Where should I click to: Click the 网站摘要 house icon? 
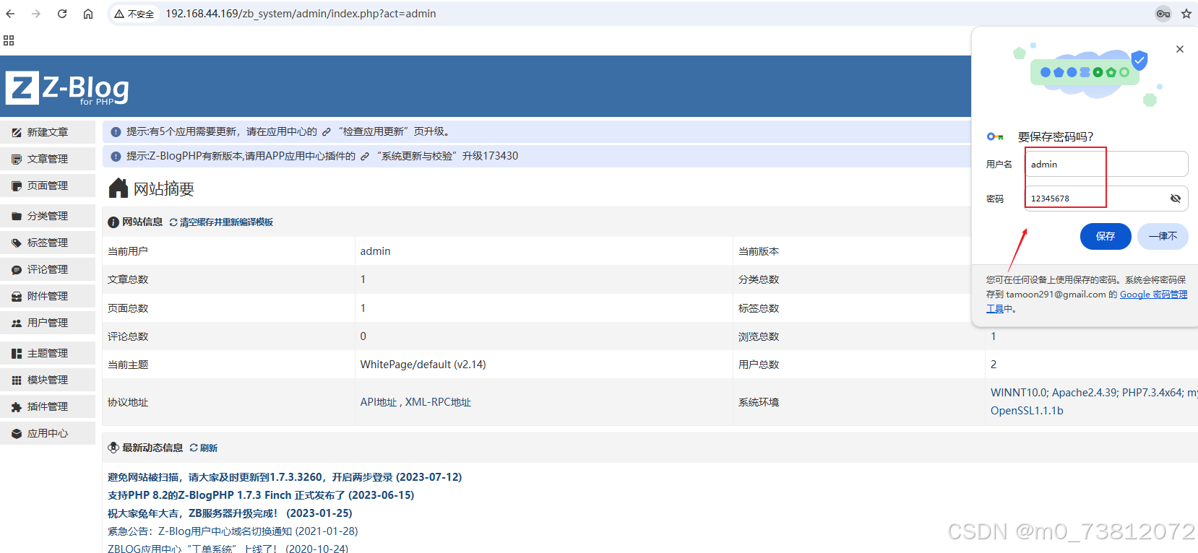(x=118, y=188)
